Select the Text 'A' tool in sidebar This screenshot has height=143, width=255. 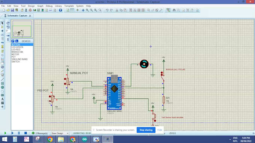2,99
